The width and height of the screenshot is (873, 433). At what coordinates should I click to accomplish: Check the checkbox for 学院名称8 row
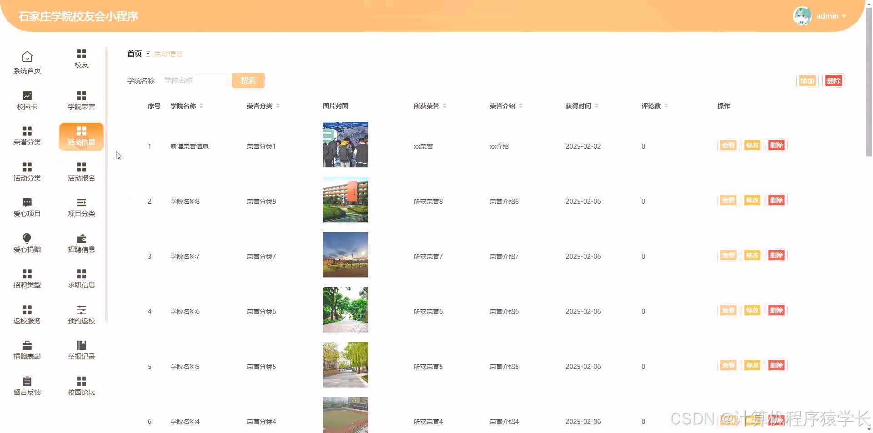click(x=129, y=201)
